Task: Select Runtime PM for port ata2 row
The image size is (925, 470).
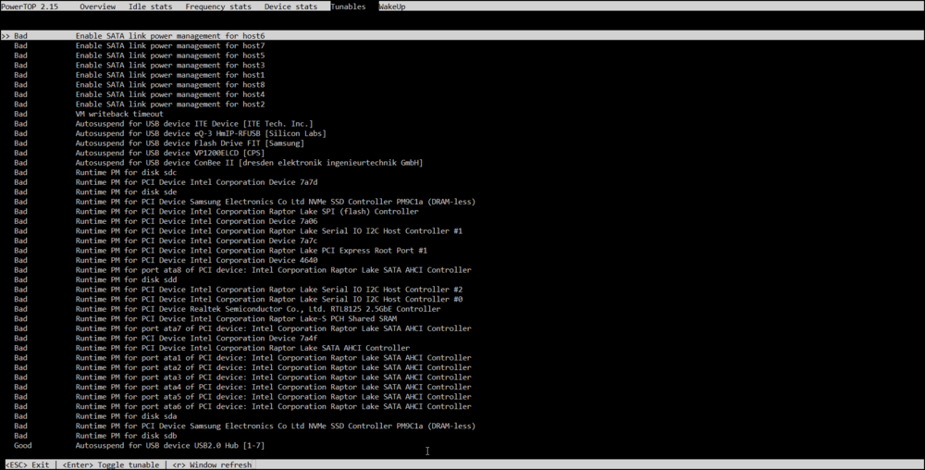Action: point(242,366)
